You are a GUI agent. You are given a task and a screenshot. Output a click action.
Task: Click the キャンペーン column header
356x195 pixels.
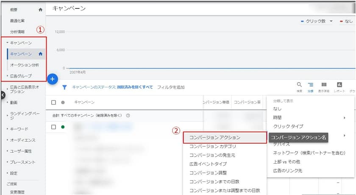tap(84, 102)
